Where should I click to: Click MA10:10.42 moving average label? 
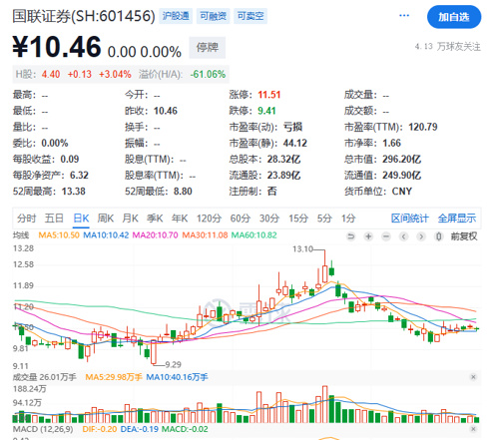click(106, 235)
